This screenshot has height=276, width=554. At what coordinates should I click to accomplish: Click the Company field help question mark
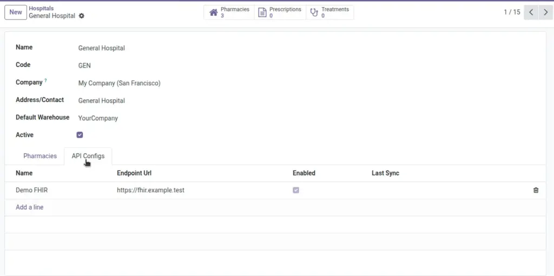[45, 81]
